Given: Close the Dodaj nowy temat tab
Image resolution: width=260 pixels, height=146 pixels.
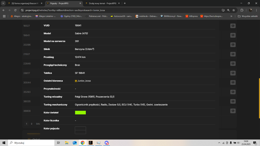Looking at the screenshot, I should [119, 3].
